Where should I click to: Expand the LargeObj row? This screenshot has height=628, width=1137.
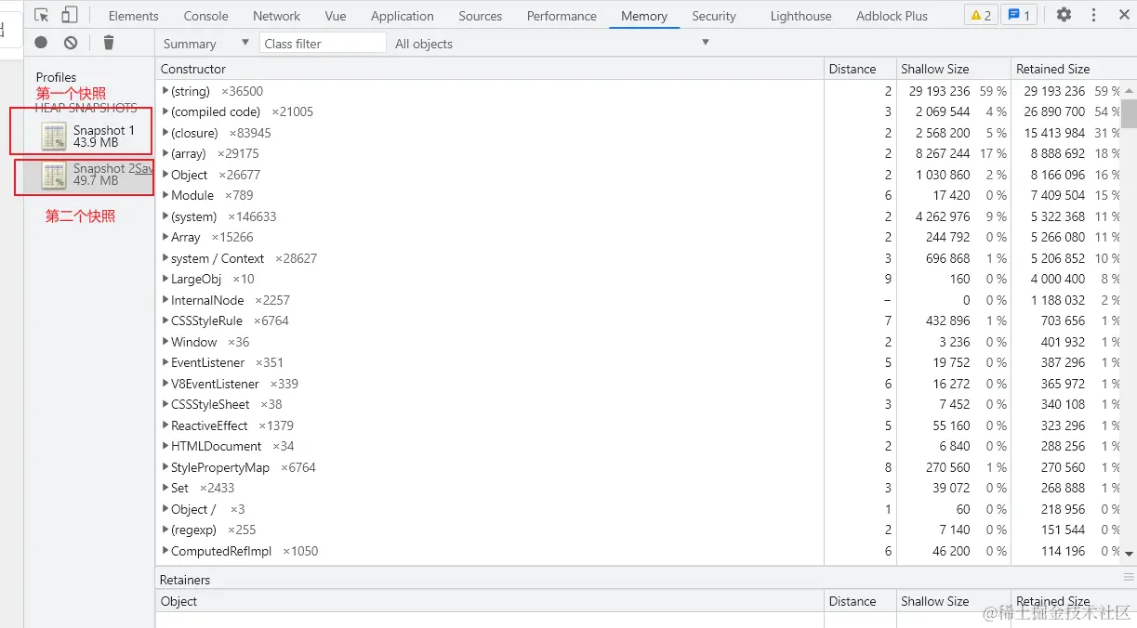click(x=165, y=279)
